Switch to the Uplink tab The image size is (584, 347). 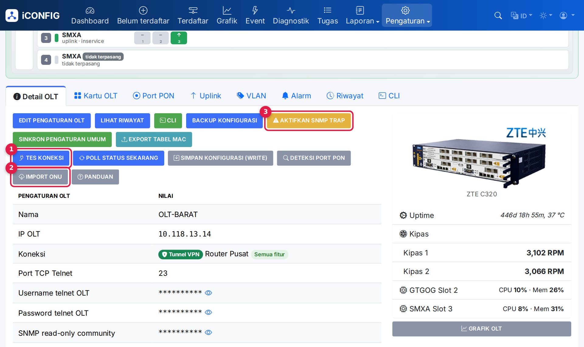[206, 96]
